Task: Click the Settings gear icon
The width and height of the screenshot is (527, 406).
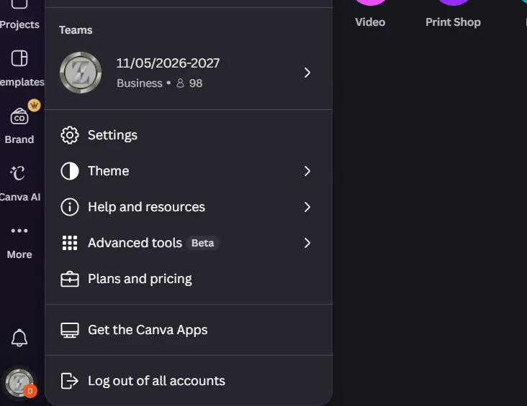Action: tap(70, 135)
